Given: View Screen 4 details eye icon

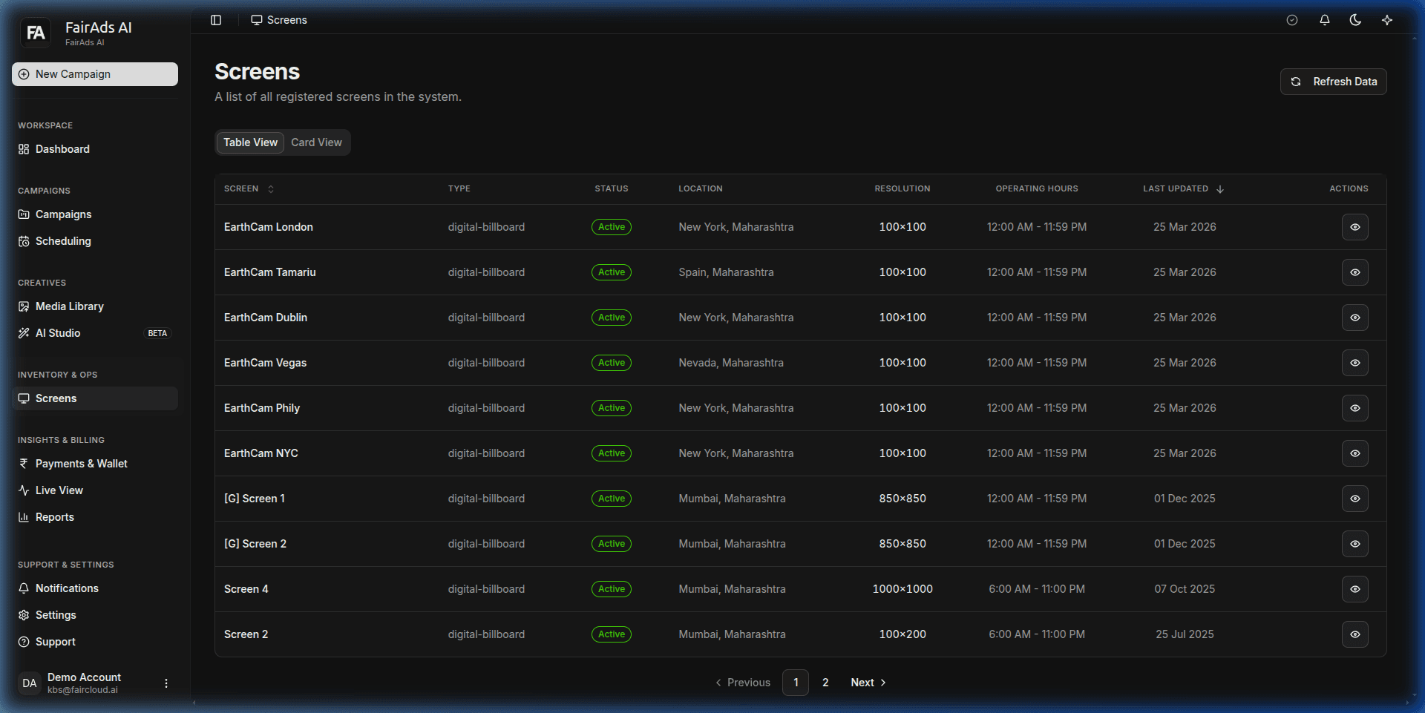Looking at the screenshot, I should (x=1354, y=589).
